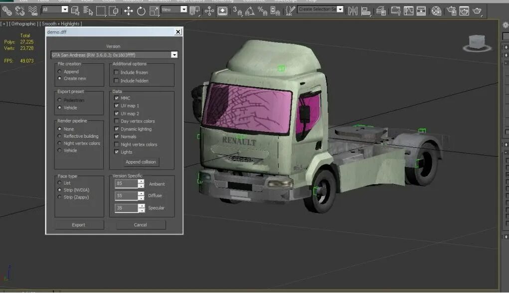Open the All selection filter dropdown

click(65, 9)
